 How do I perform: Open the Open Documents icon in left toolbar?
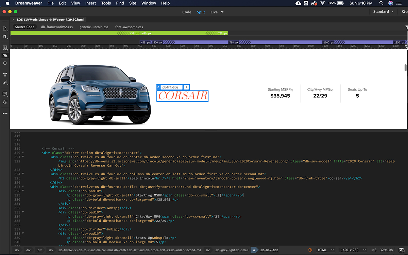(x=5, y=29)
